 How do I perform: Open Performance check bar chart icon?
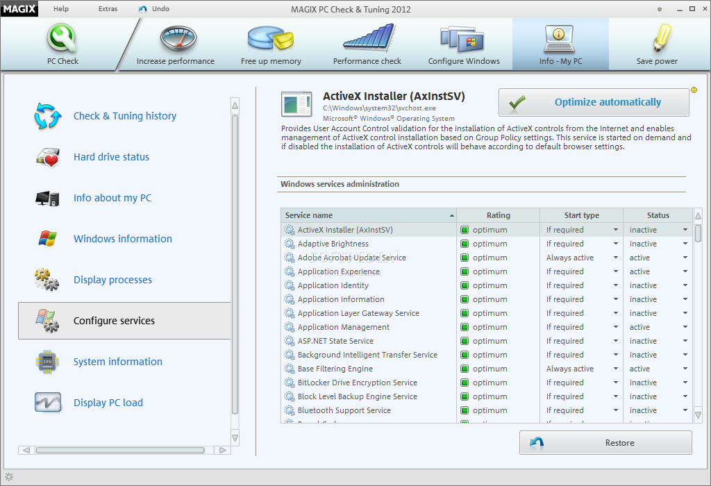click(369, 37)
